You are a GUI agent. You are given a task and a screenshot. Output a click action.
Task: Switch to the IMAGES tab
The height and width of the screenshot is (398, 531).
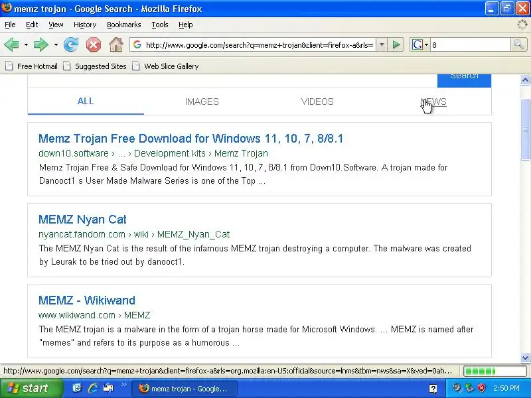[x=202, y=101]
